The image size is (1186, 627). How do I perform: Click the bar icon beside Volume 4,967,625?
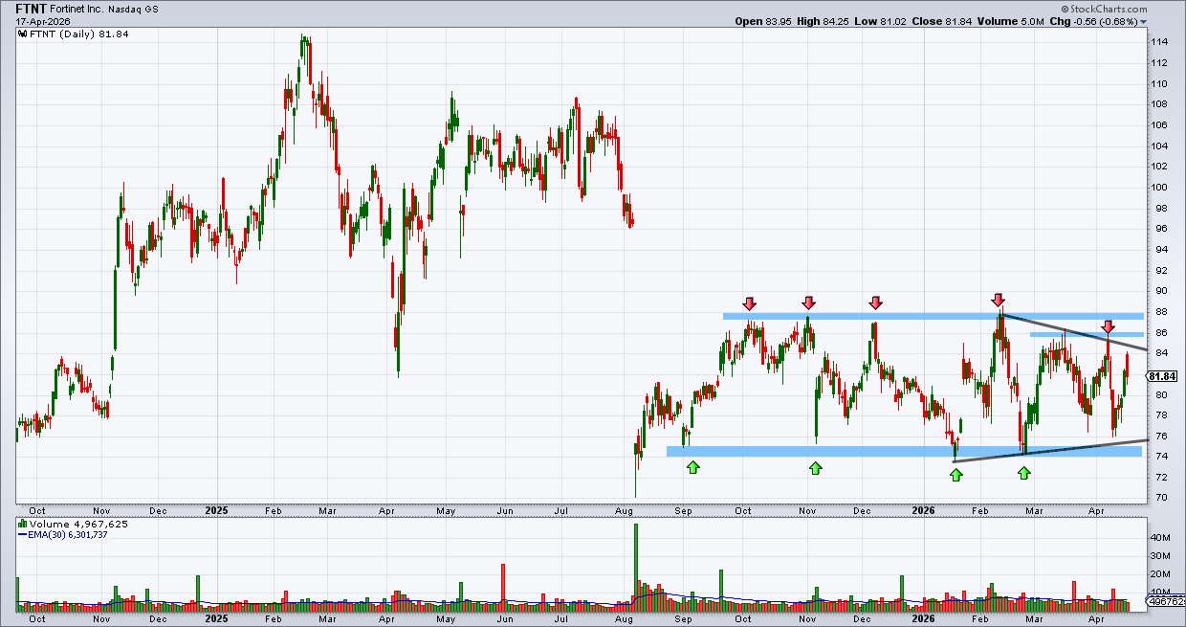21,525
